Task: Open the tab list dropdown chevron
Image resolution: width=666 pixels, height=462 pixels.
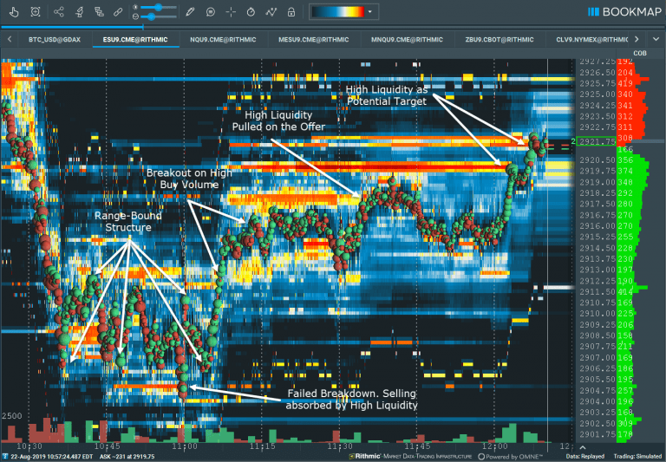Action: (656, 40)
